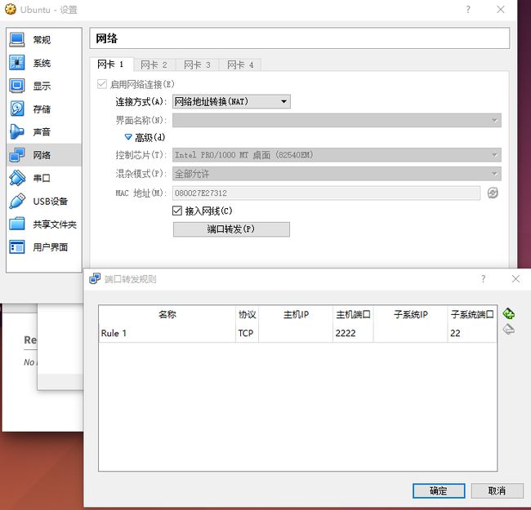Open the 控制芯片 adapter type dropdown
This screenshot has height=510, width=531.
pos(337,155)
